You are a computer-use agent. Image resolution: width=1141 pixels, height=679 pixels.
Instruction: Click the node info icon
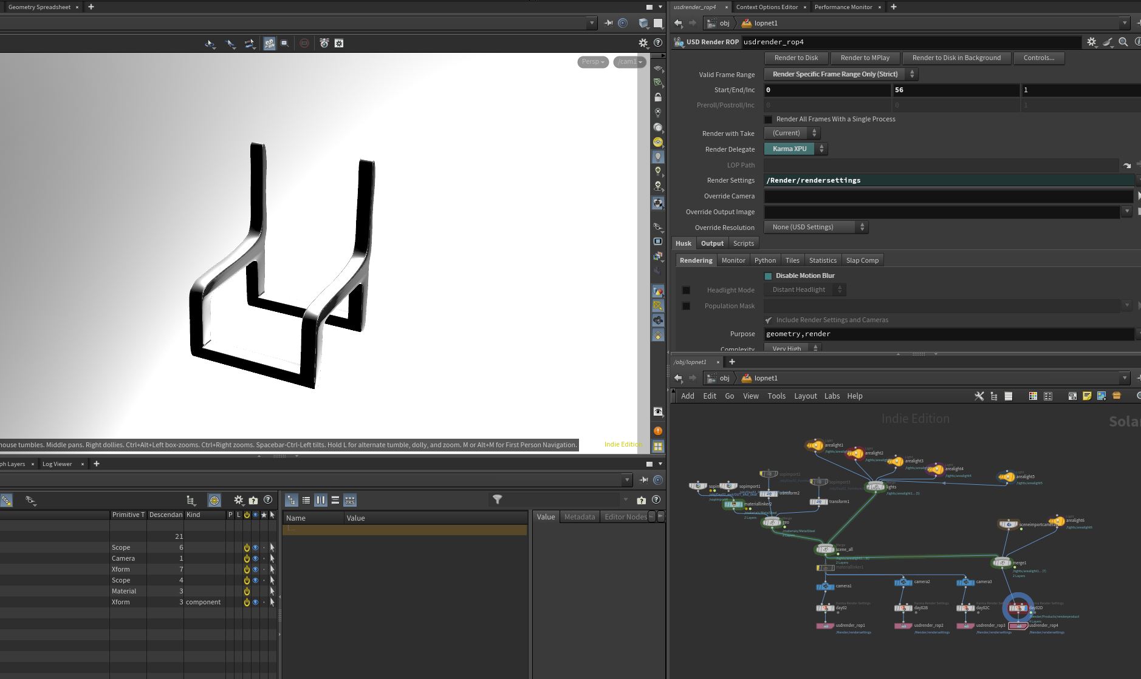(1138, 42)
